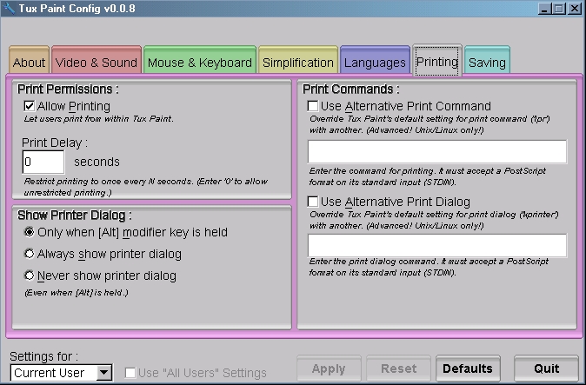Screen dimensions: 586x385
Task: Click the alternative print command text field
Action: pos(436,152)
